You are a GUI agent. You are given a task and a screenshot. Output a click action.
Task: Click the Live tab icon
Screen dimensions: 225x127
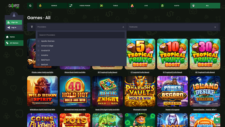click(132, 5)
